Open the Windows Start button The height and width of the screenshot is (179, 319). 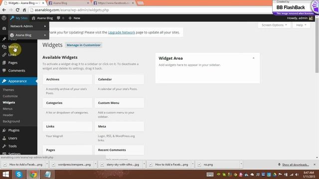pyautogui.click(x=5, y=175)
